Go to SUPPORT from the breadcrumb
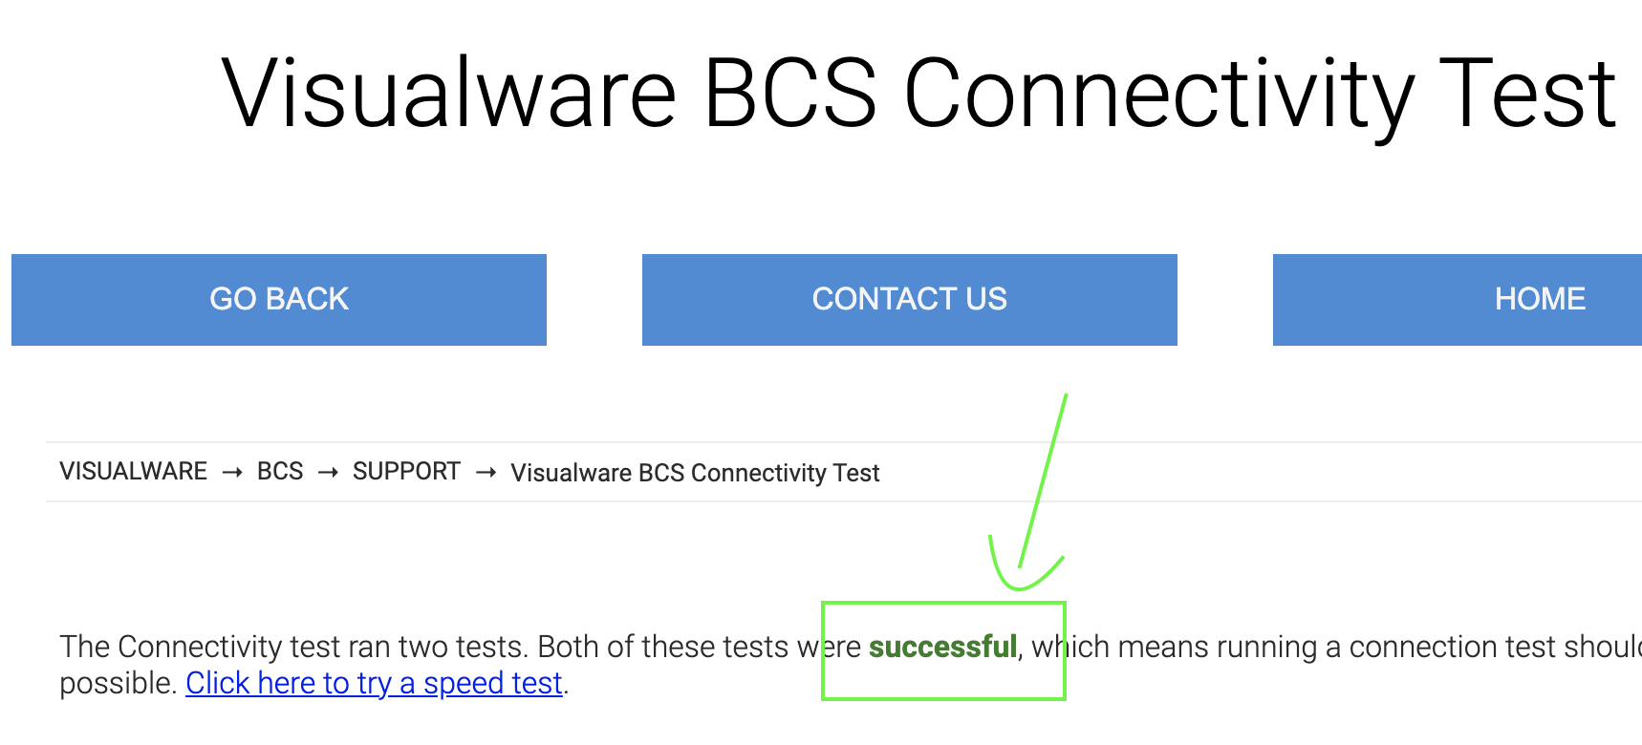Screen dimensions: 1642x745 point(405,471)
